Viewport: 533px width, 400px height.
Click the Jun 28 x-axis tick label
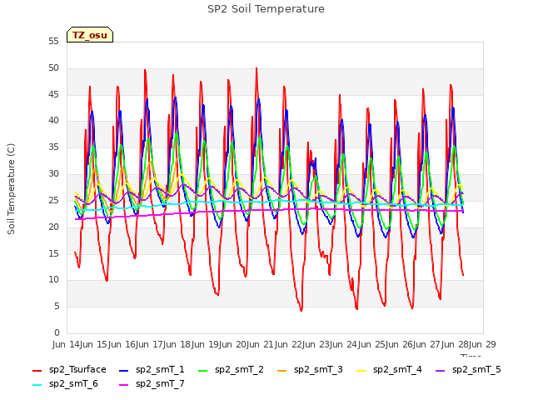(x=456, y=344)
